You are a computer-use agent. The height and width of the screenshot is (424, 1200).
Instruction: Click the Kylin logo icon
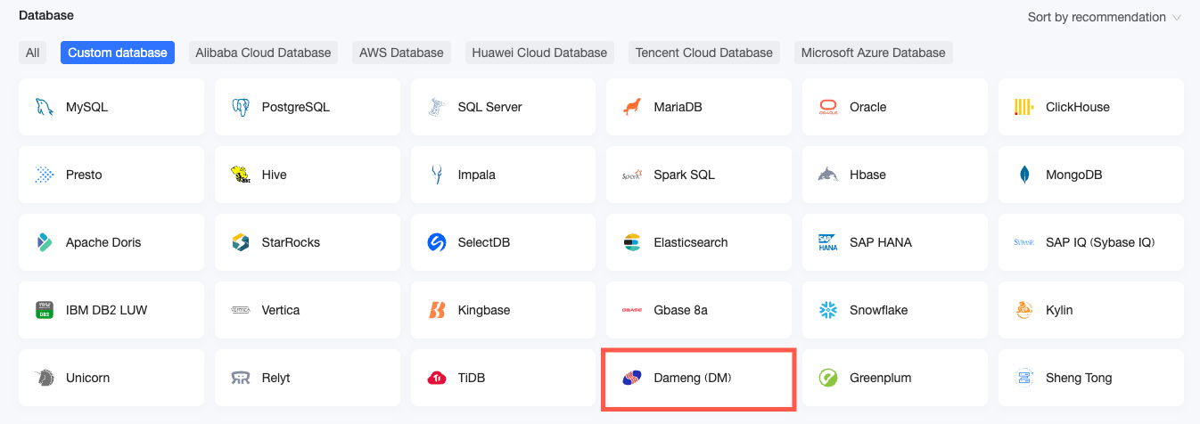1024,310
